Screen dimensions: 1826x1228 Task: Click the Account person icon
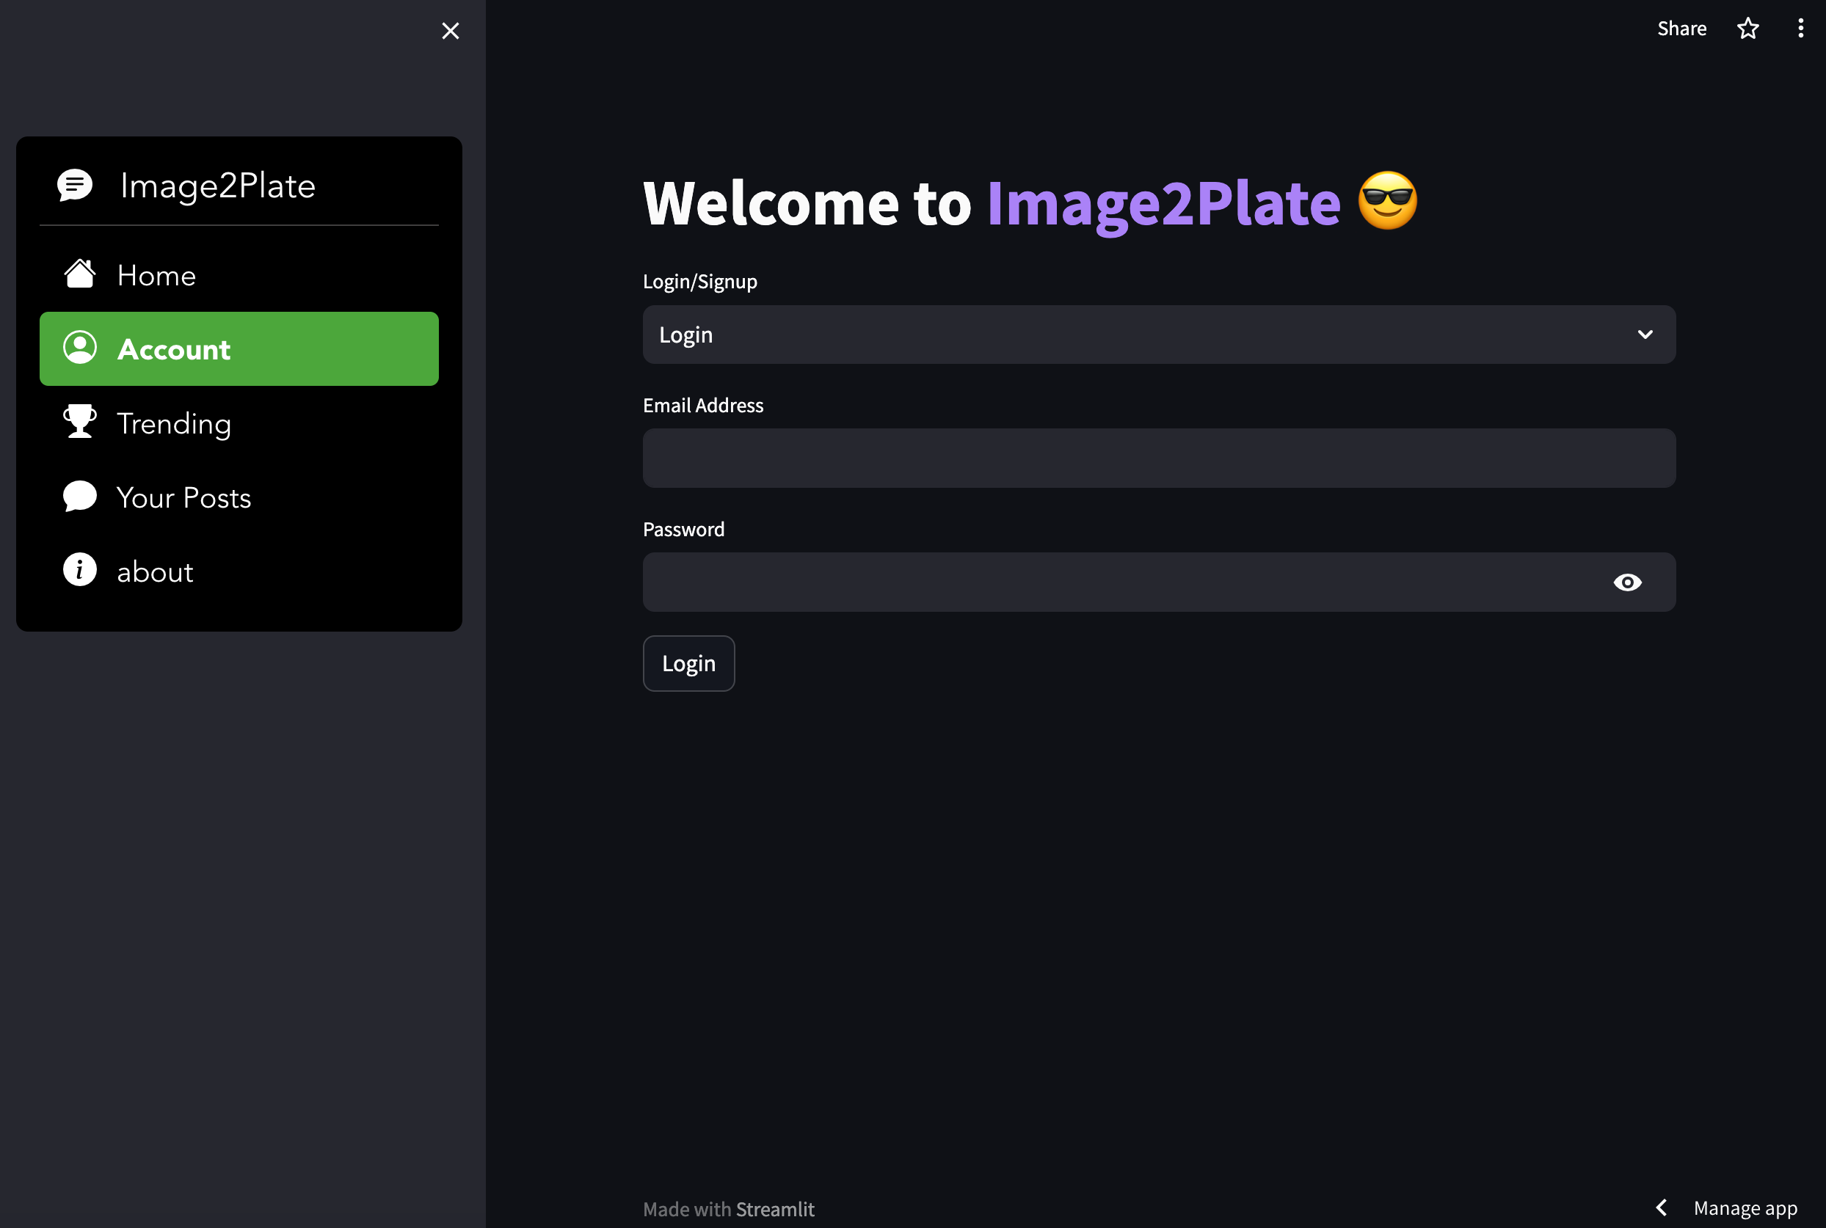point(80,348)
